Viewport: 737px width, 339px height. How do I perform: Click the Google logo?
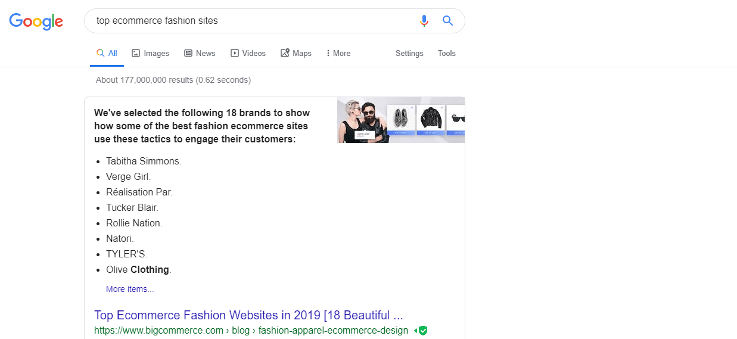point(36,21)
